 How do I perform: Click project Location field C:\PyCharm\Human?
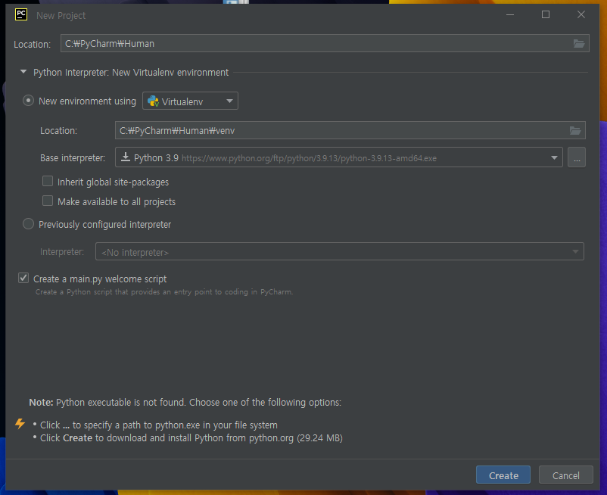[x=325, y=43]
